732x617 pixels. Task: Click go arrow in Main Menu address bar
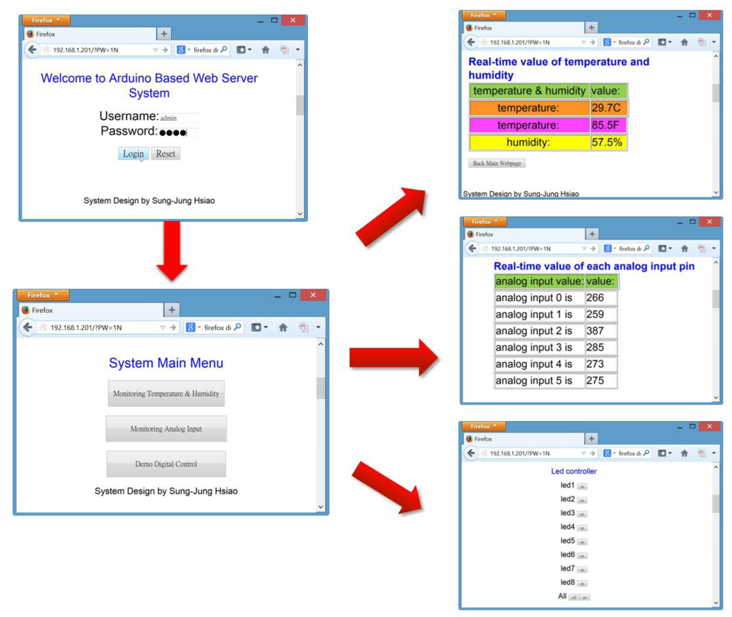[173, 327]
